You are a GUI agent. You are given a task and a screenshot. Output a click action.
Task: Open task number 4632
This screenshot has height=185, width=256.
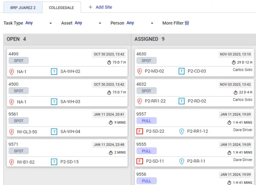coord(141,84)
